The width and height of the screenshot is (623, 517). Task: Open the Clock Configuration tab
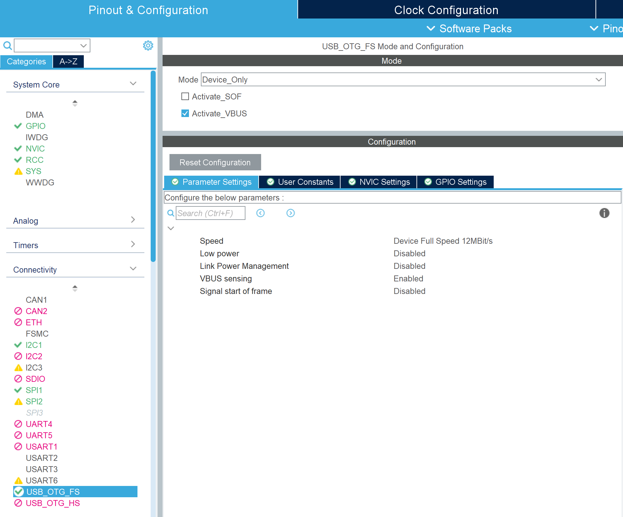pyautogui.click(x=446, y=10)
